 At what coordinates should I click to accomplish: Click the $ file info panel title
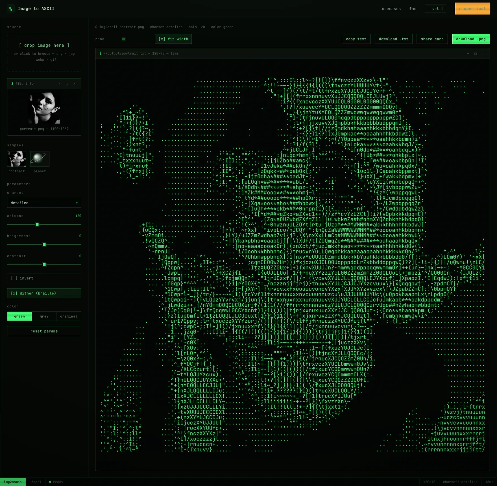22,84
